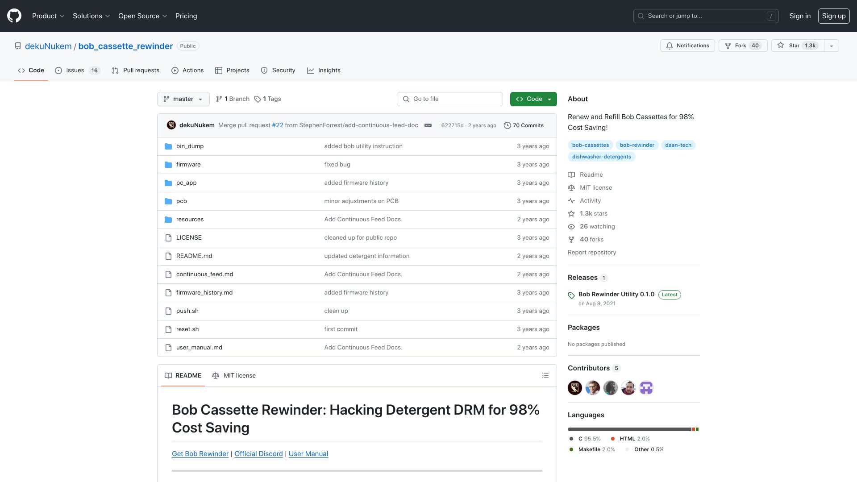This screenshot has width=857, height=482.
Task: Click the release tag icon
Action: pos(571,295)
